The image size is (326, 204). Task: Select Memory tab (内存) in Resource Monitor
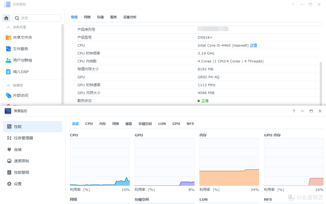102,124
